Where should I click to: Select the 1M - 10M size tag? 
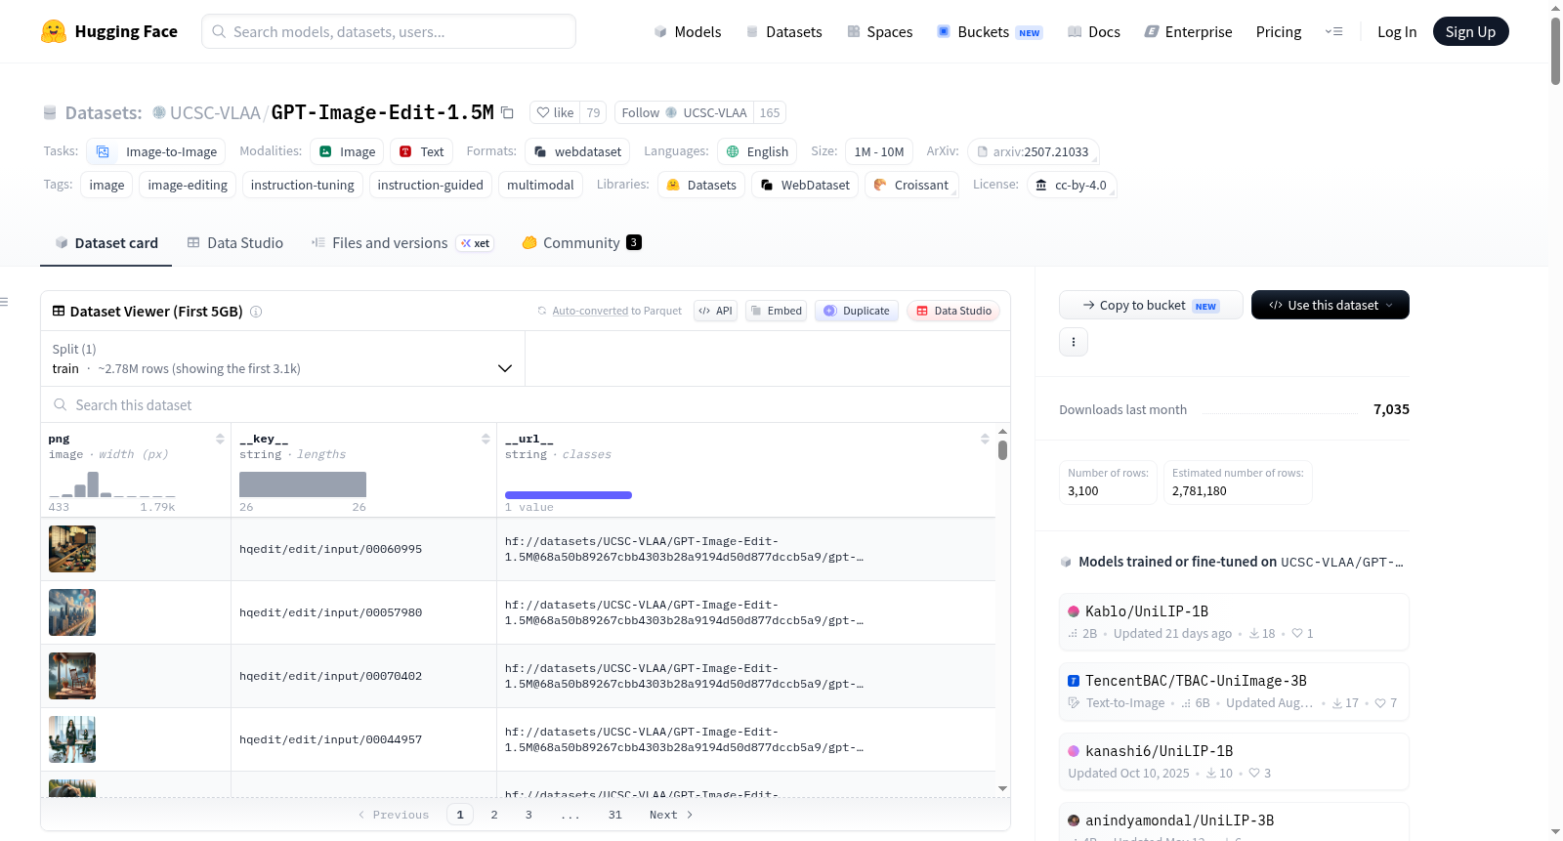pyautogui.click(x=879, y=151)
